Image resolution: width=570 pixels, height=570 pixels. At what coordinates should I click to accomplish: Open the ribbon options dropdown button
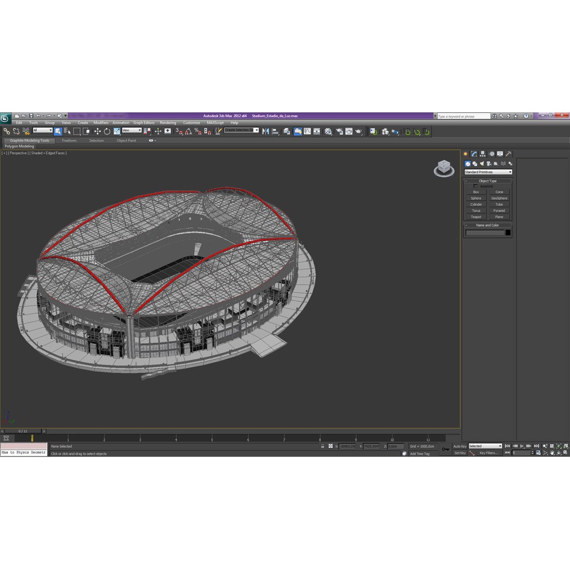pos(153,140)
